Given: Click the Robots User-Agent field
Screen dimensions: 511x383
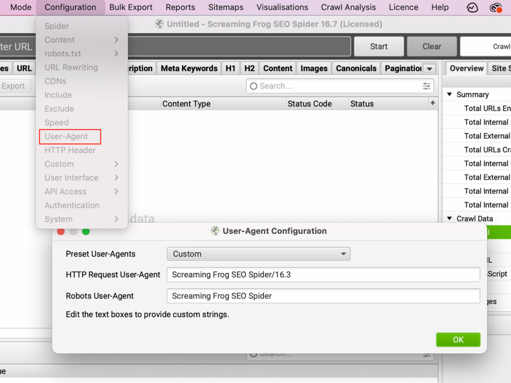Looking at the screenshot, I should [x=323, y=296].
